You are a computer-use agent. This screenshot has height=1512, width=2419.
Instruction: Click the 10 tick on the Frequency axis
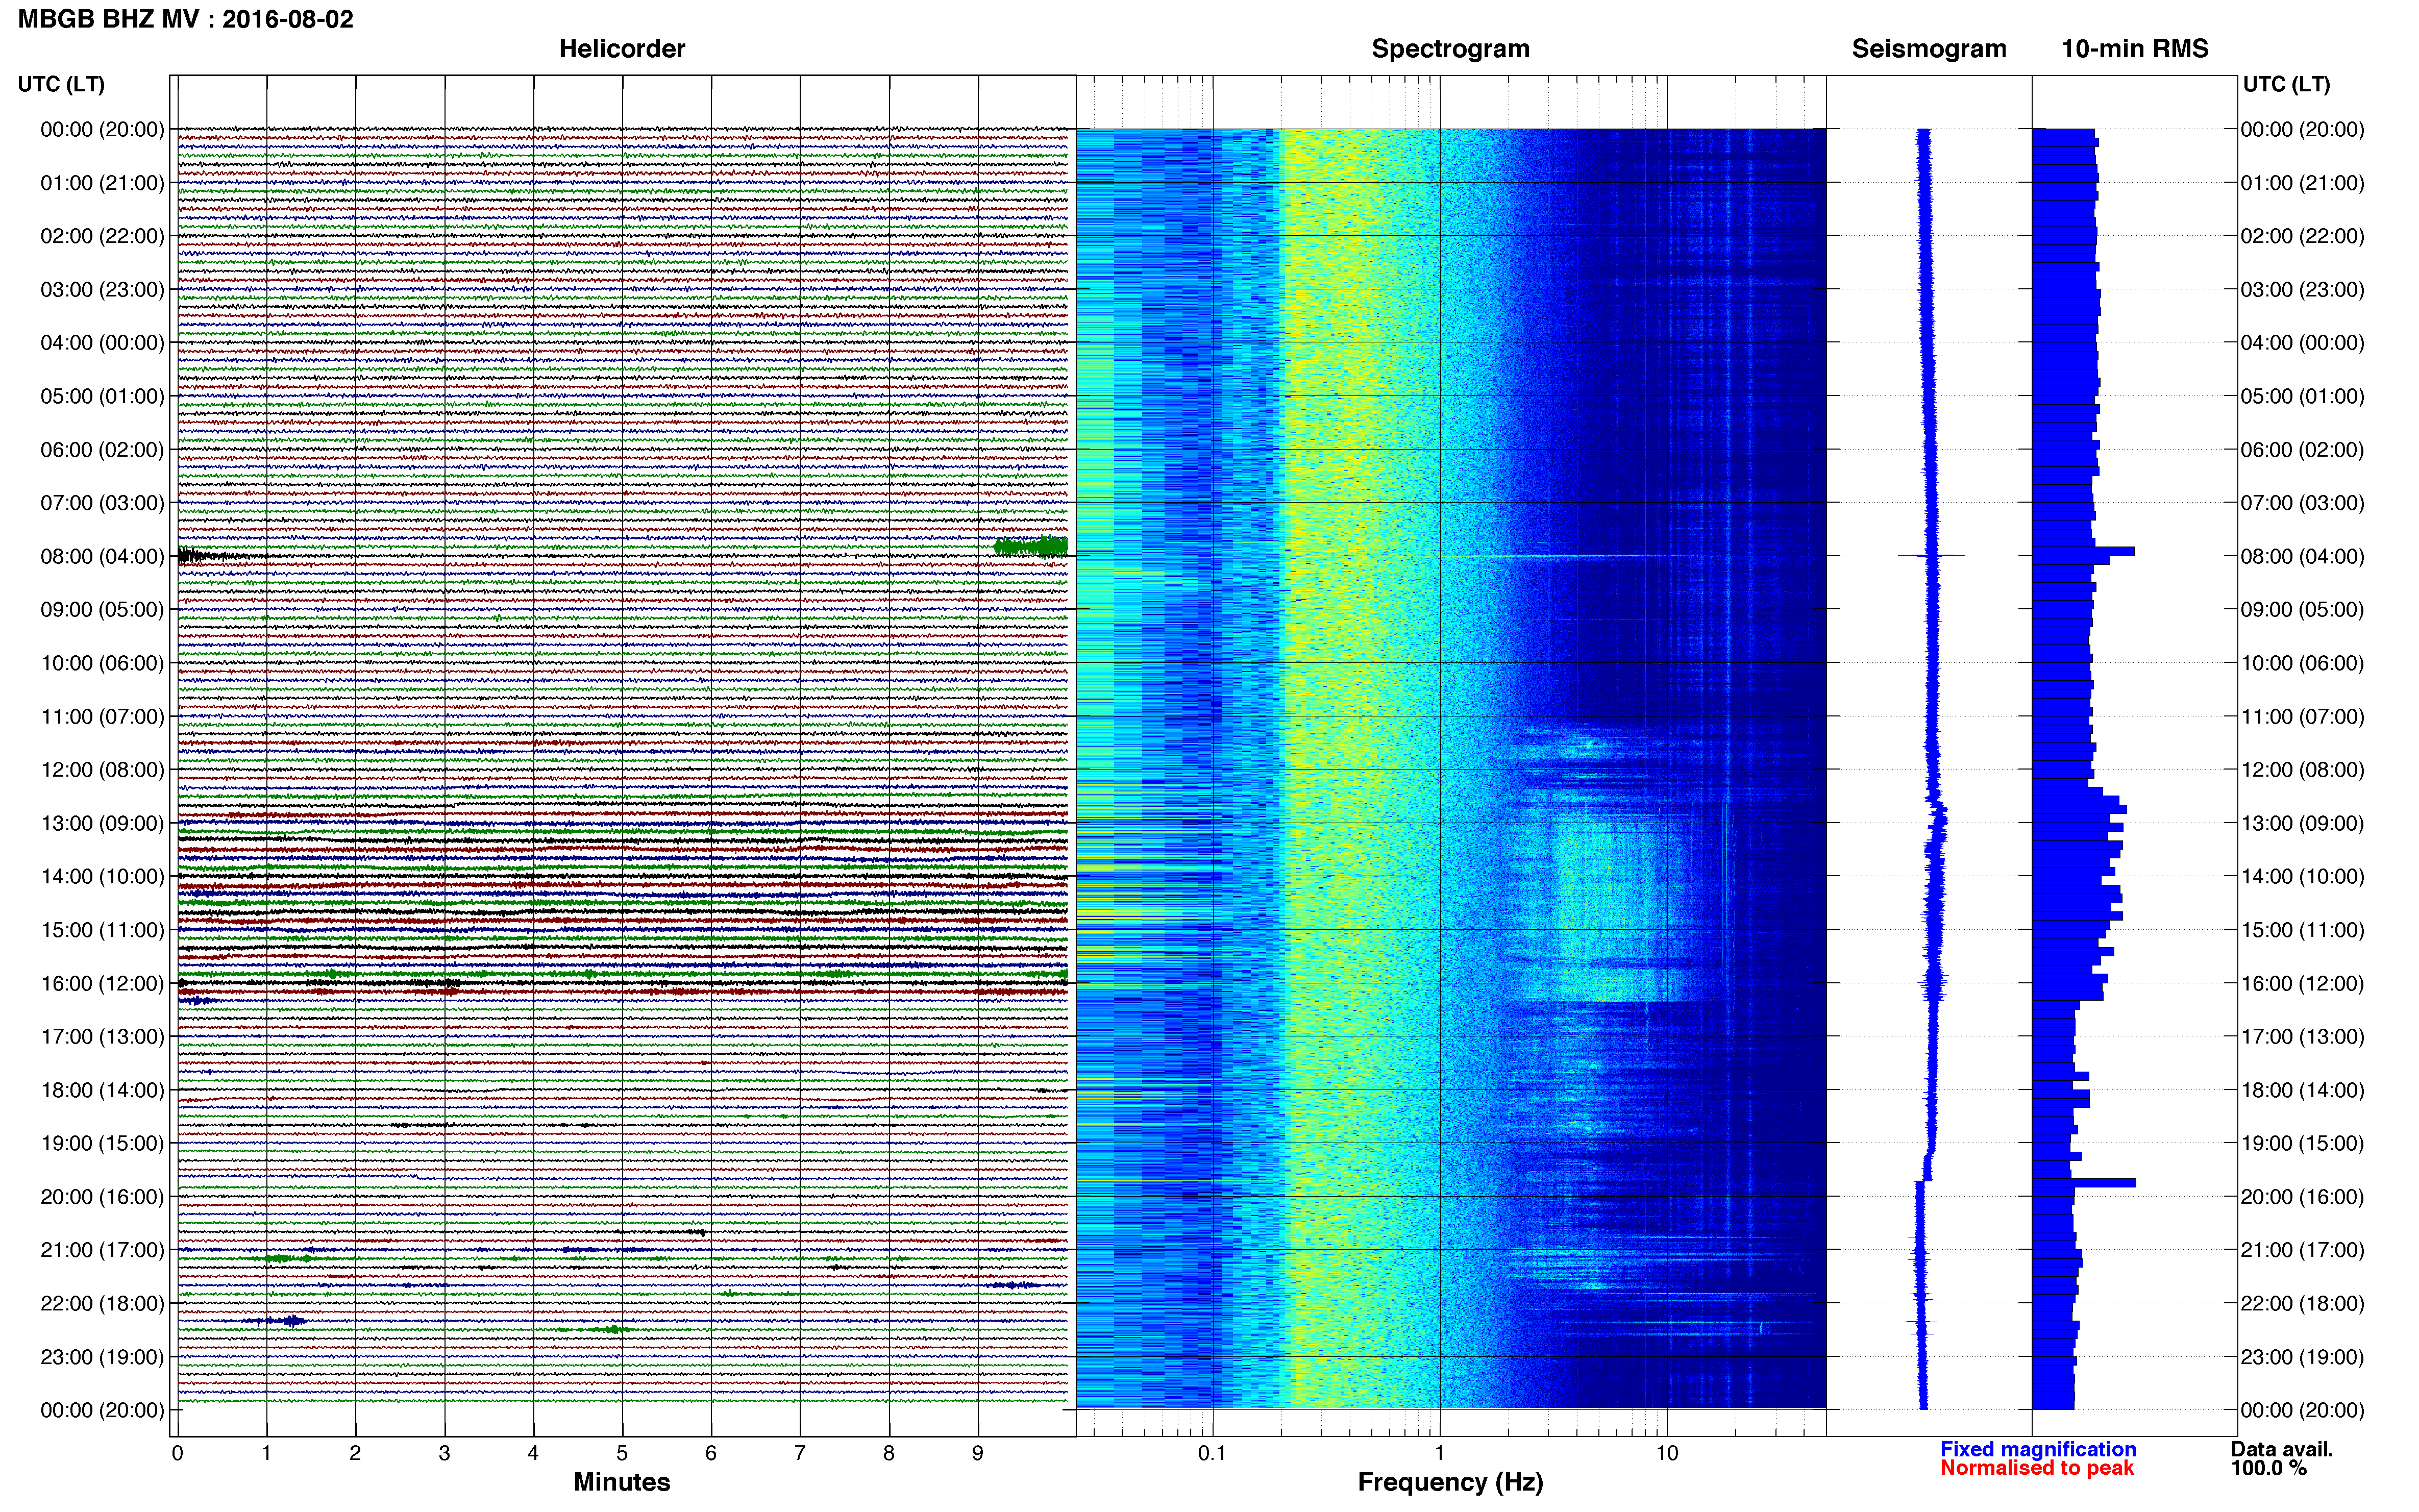pos(1667,1453)
